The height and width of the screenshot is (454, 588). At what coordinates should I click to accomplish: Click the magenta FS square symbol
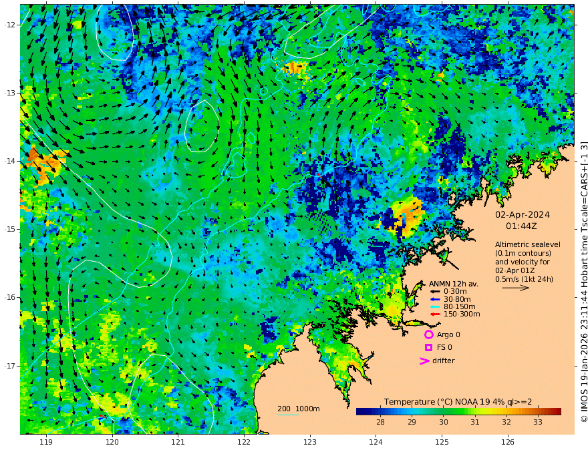point(428,348)
